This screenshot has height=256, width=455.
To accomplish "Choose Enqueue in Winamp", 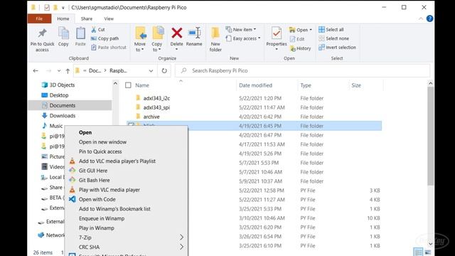I will click(x=127, y=218).
